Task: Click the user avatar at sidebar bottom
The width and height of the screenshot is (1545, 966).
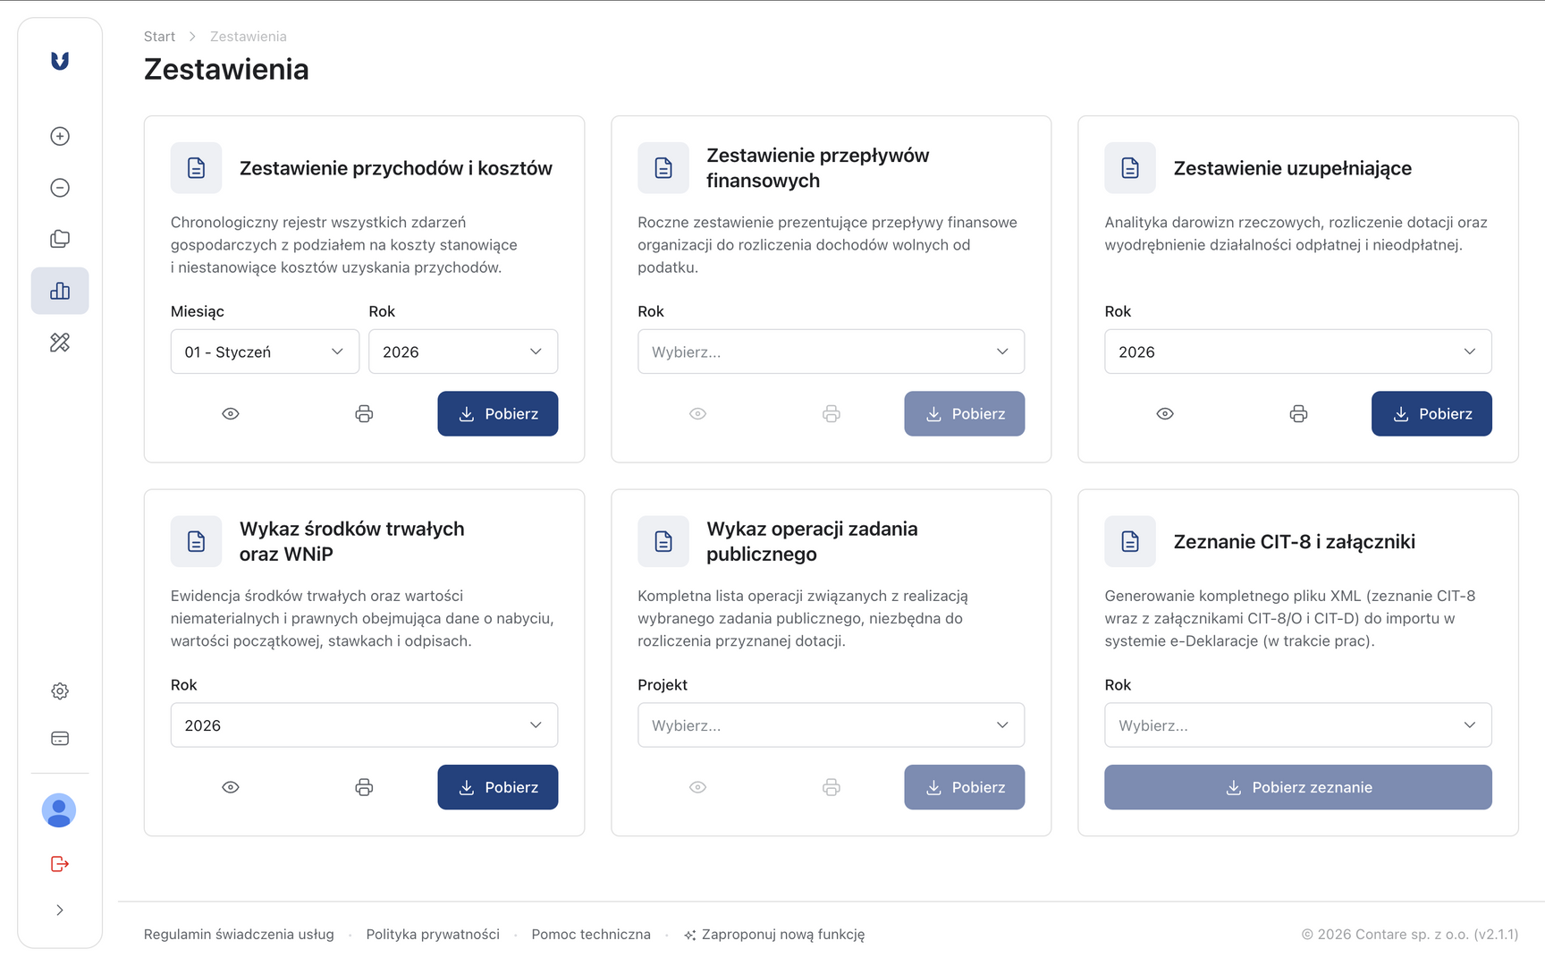Action: 59,810
